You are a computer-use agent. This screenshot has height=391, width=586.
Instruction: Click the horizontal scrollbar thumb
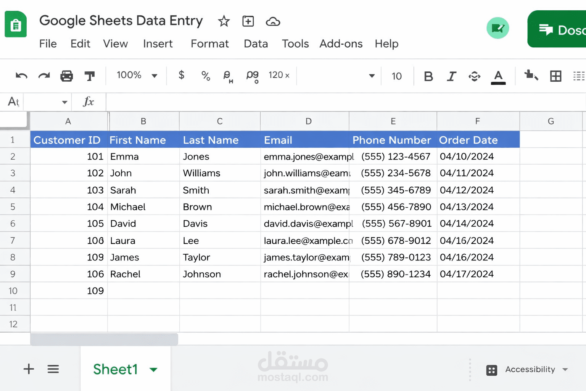(x=104, y=339)
